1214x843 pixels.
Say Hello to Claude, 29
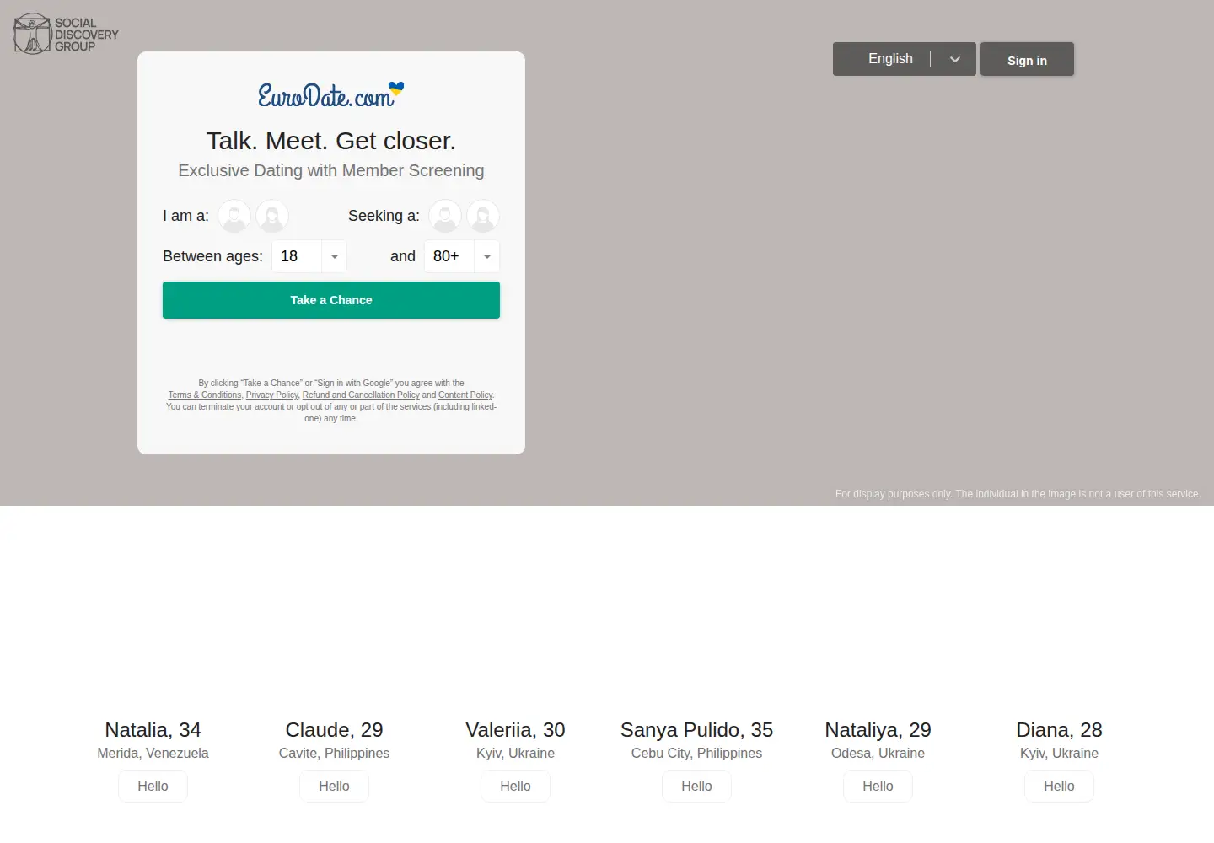click(x=334, y=786)
